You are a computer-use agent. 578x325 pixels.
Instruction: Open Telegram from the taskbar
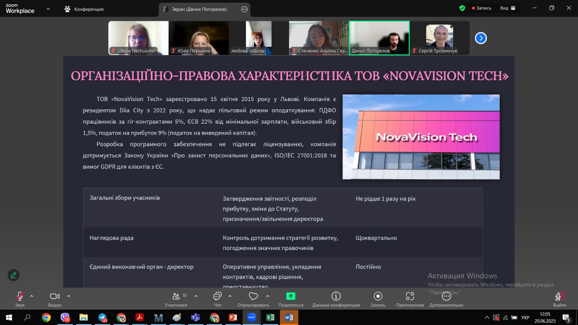coord(103,317)
